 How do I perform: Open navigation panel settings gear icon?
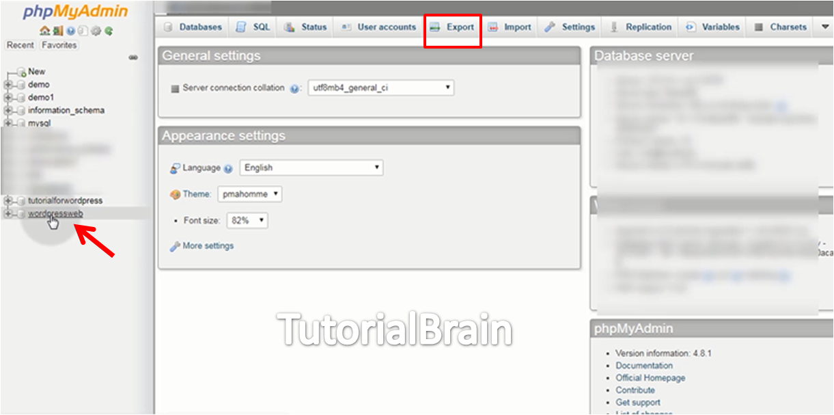96,31
